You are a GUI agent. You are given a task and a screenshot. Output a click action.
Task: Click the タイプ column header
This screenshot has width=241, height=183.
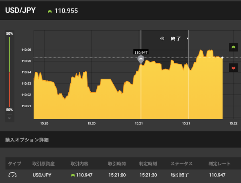tap(14, 164)
